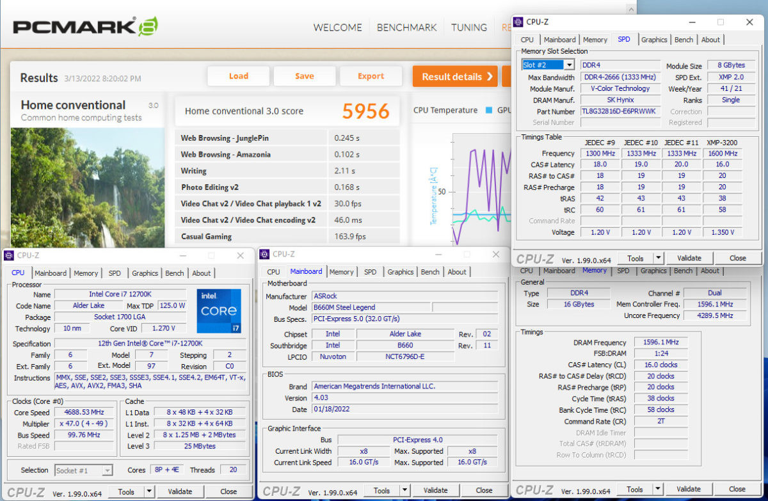This screenshot has width=768, height=501.
Task: Expand Tools dropdown arrow in Memory window
Action: (659, 489)
